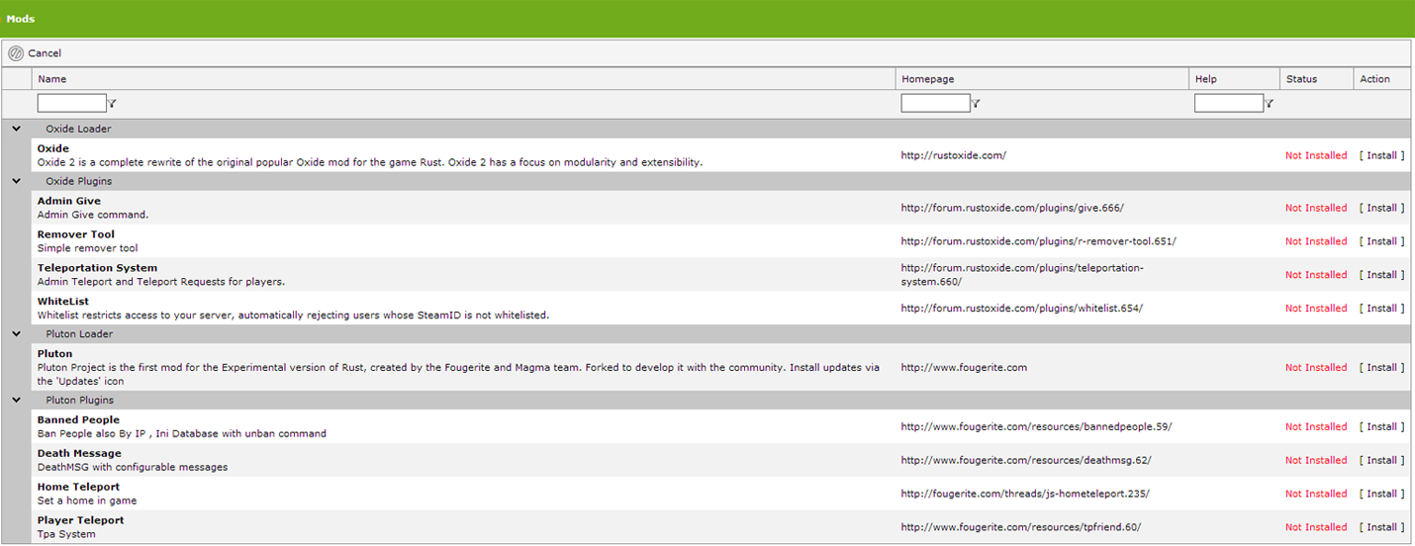Click Not Installed status for WhiteList
Viewport: 1415px width, 546px height.
click(x=1316, y=309)
